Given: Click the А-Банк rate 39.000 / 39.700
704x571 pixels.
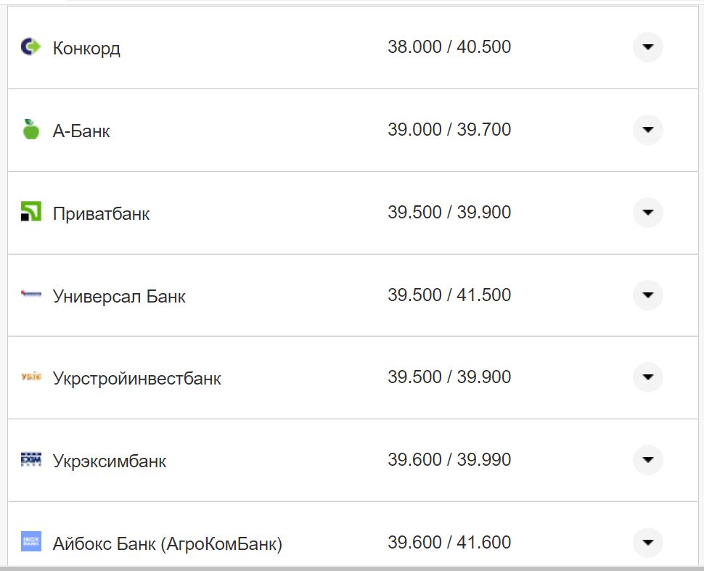Looking at the screenshot, I should 450,130.
